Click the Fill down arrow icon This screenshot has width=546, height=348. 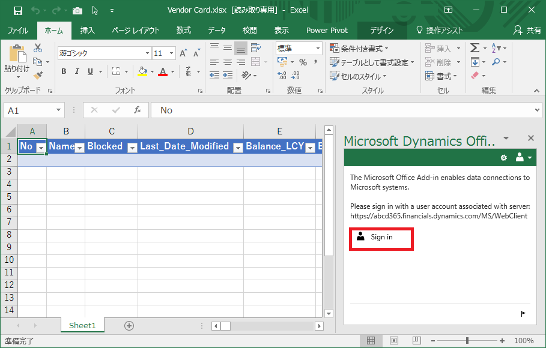click(x=475, y=62)
